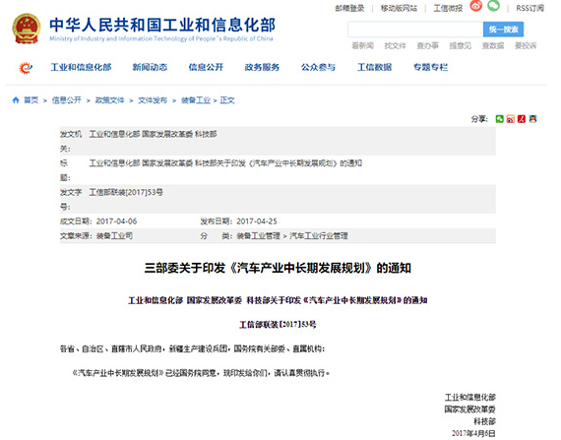Share via the Weibo share icon
The height and width of the screenshot is (440, 561).
point(511,119)
